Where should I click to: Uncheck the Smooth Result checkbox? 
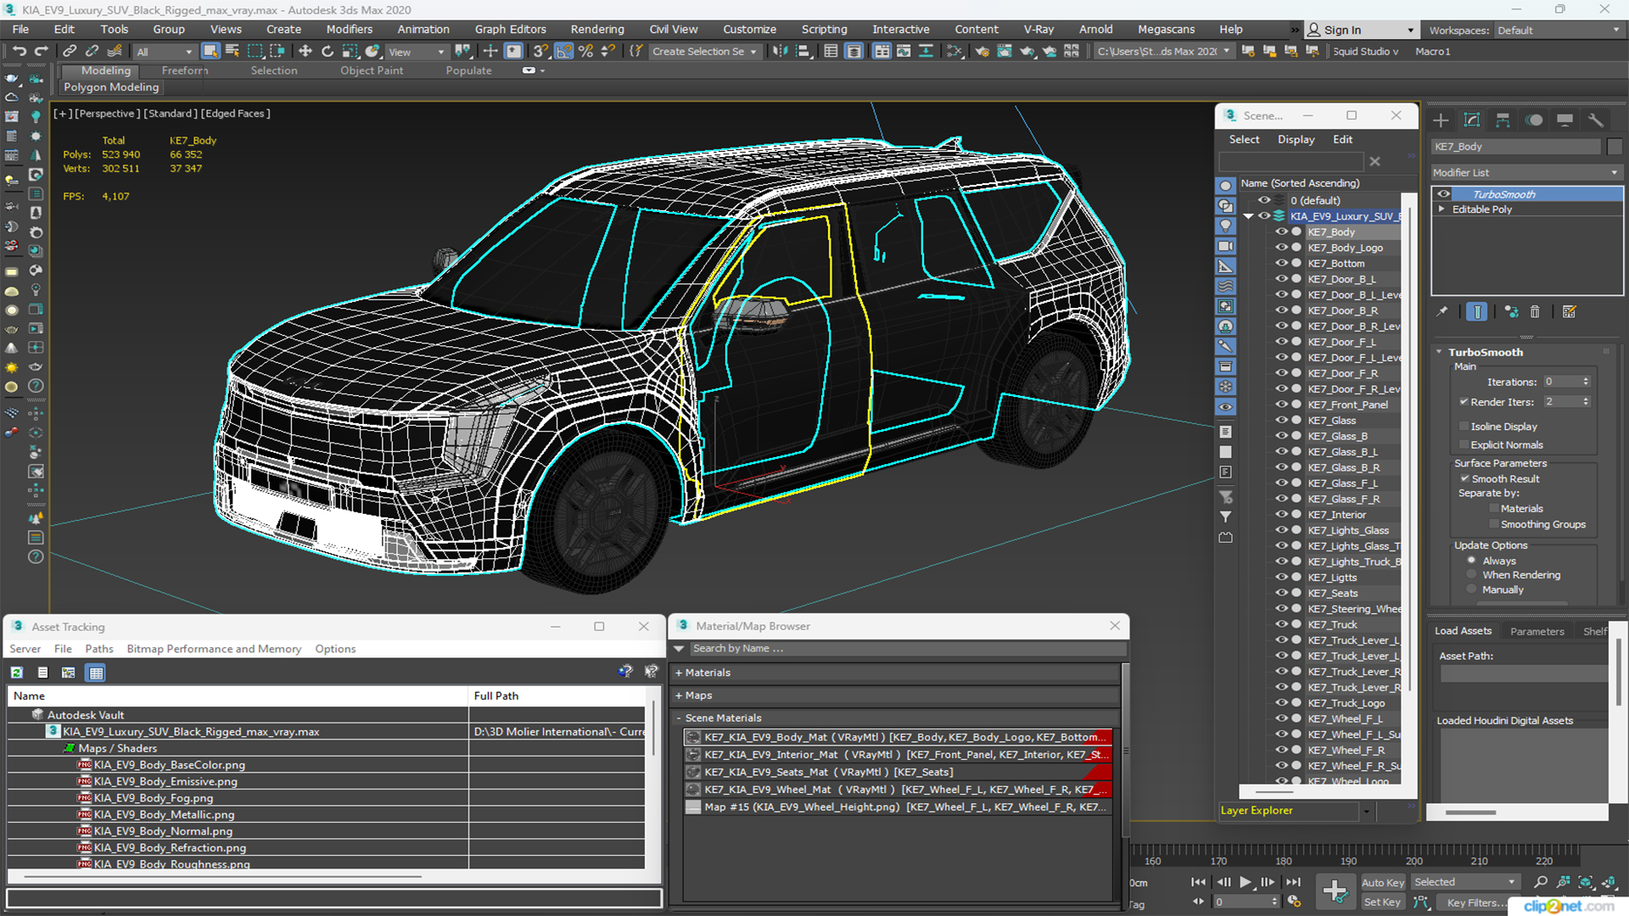[1464, 478]
